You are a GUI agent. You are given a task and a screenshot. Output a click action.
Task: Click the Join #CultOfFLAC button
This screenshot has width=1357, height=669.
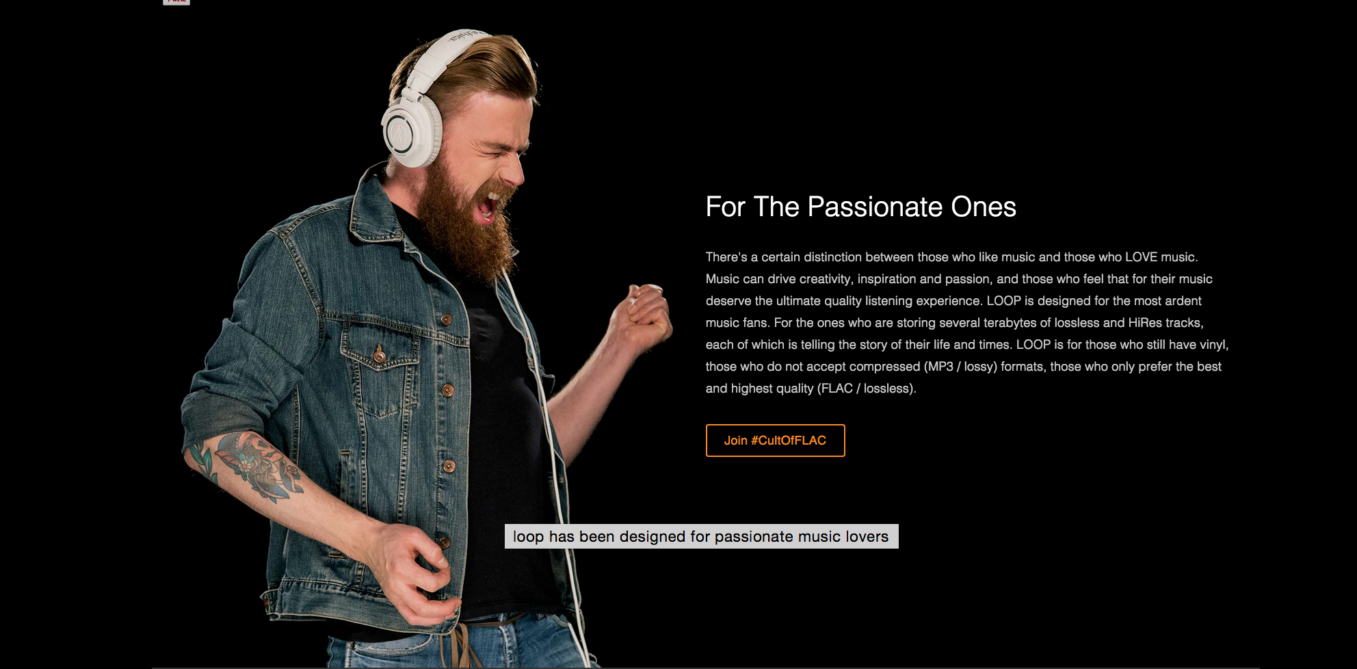(775, 441)
